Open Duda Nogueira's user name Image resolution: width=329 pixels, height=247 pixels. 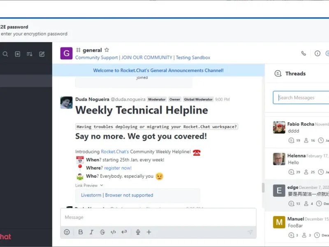(92, 99)
